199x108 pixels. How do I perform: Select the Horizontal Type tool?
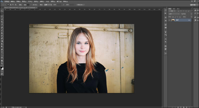[2, 52]
